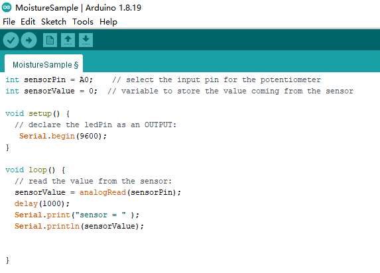380x273 pixels.
Task: Select the MoistureSample tab
Action: click(x=44, y=64)
